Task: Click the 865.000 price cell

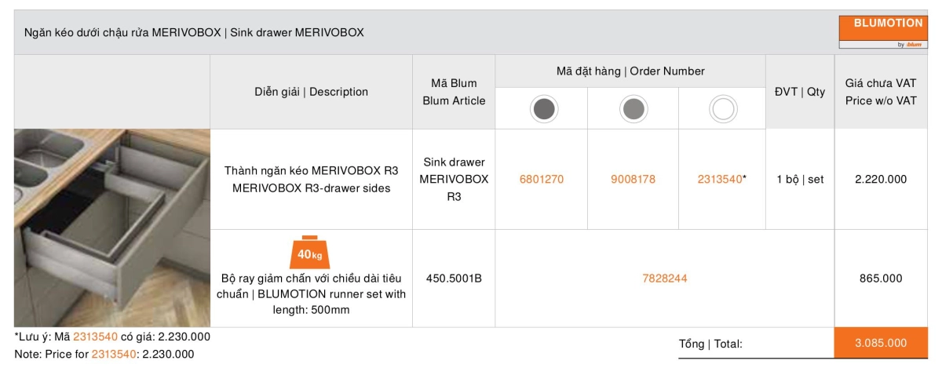Action: pyautogui.click(x=880, y=278)
